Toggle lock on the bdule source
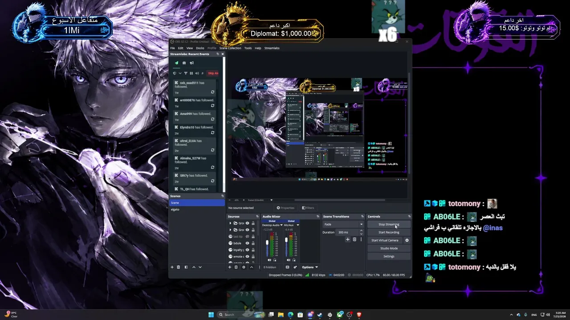 253,243
